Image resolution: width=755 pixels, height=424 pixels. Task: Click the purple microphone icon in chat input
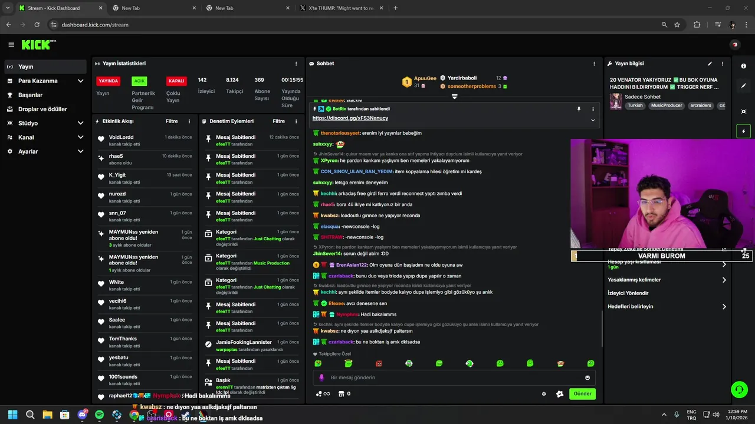coord(321,377)
